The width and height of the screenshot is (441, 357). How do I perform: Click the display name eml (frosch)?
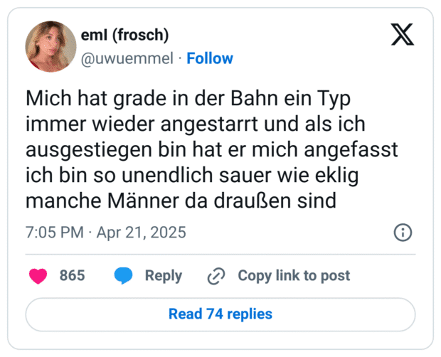point(126,36)
